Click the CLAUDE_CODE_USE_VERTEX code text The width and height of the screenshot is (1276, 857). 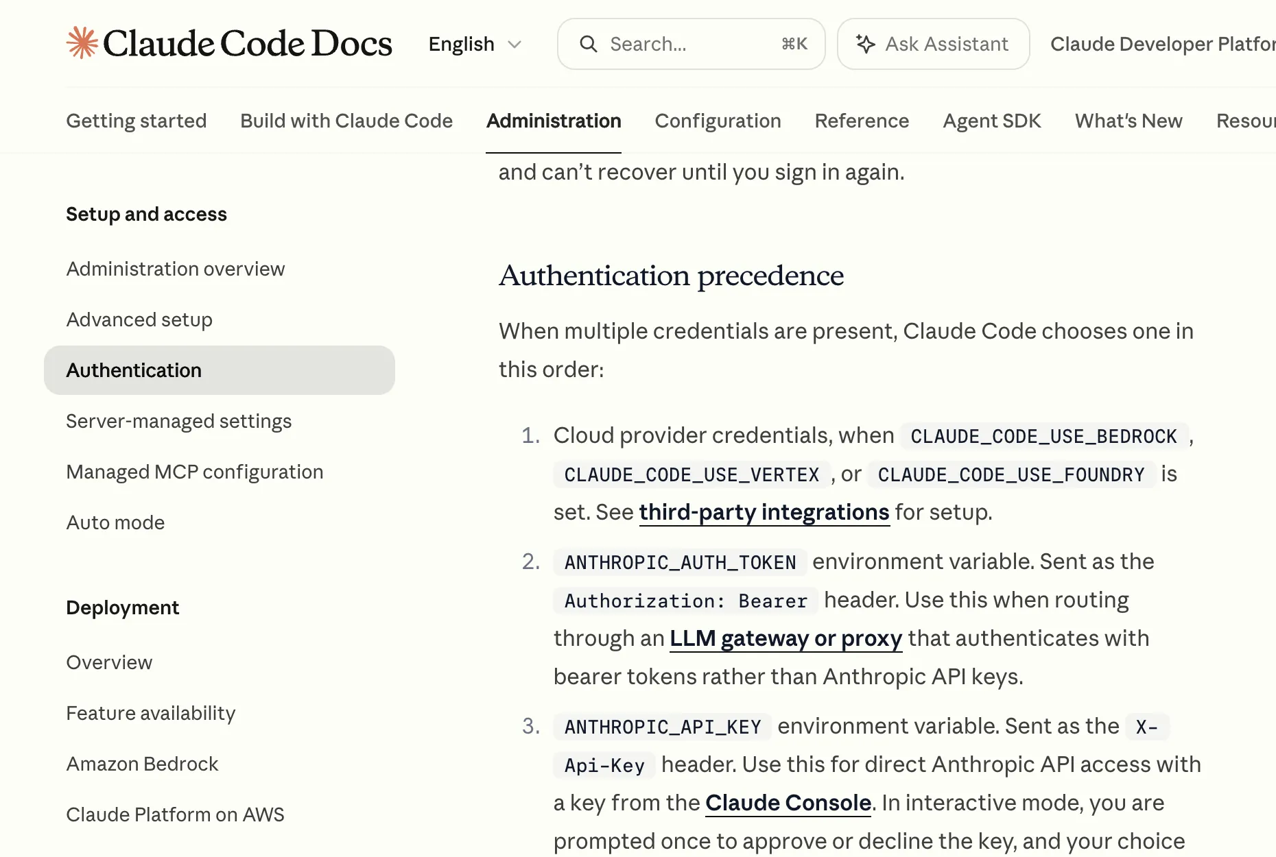[692, 474]
